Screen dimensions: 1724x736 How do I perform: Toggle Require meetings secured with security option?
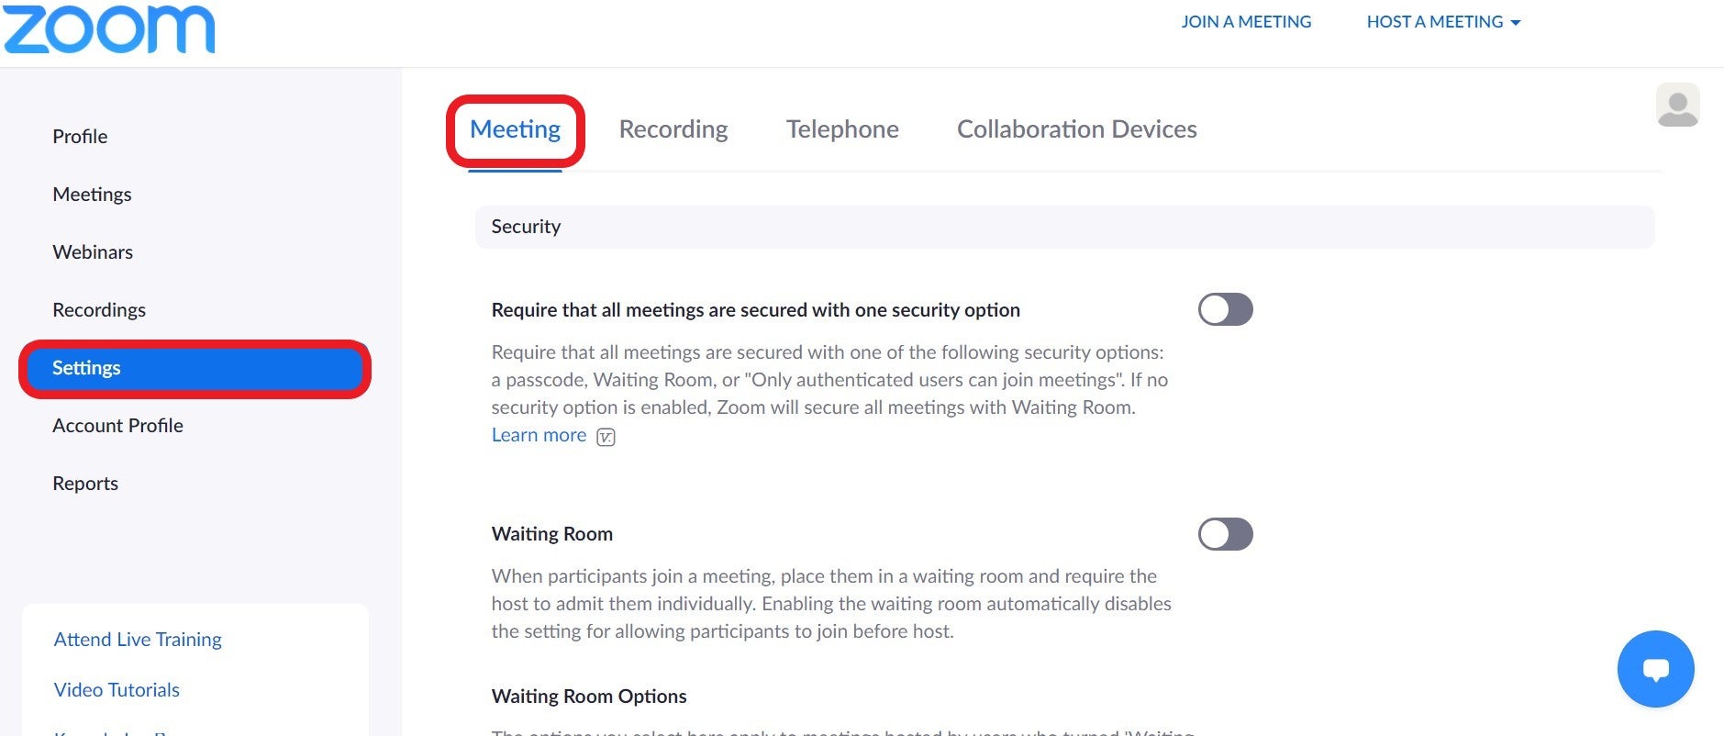tap(1225, 309)
